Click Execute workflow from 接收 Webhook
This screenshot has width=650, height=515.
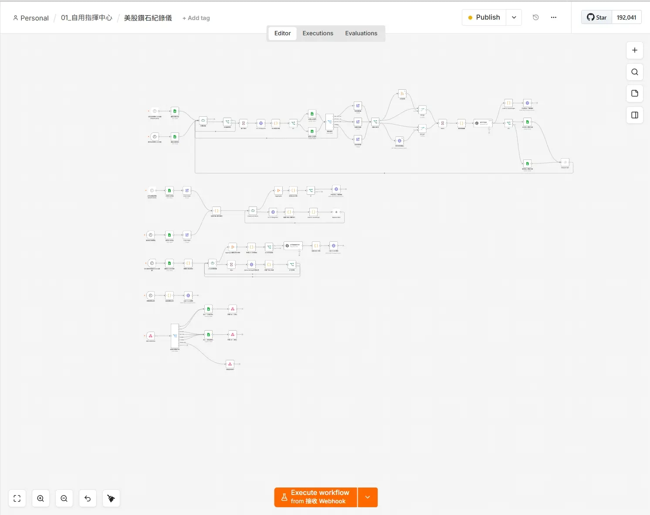[316, 497]
